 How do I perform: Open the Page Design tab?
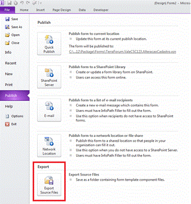point(62,10)
